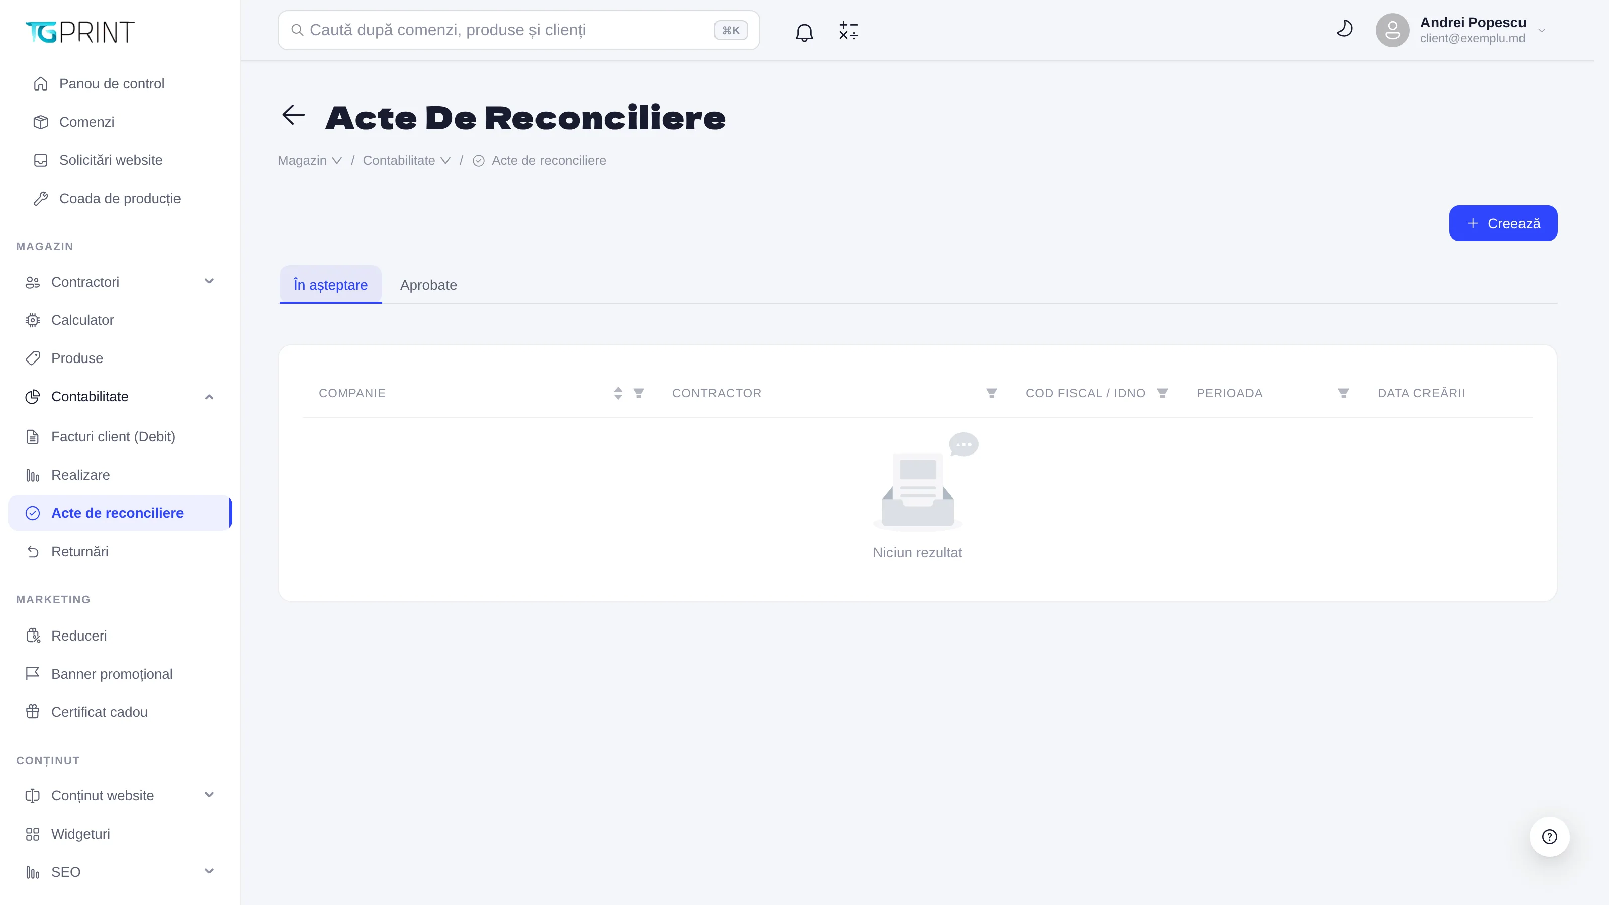Click the Calculator gear icon in sidebar
Screen dimensions: 1609x905
point(33,320)
